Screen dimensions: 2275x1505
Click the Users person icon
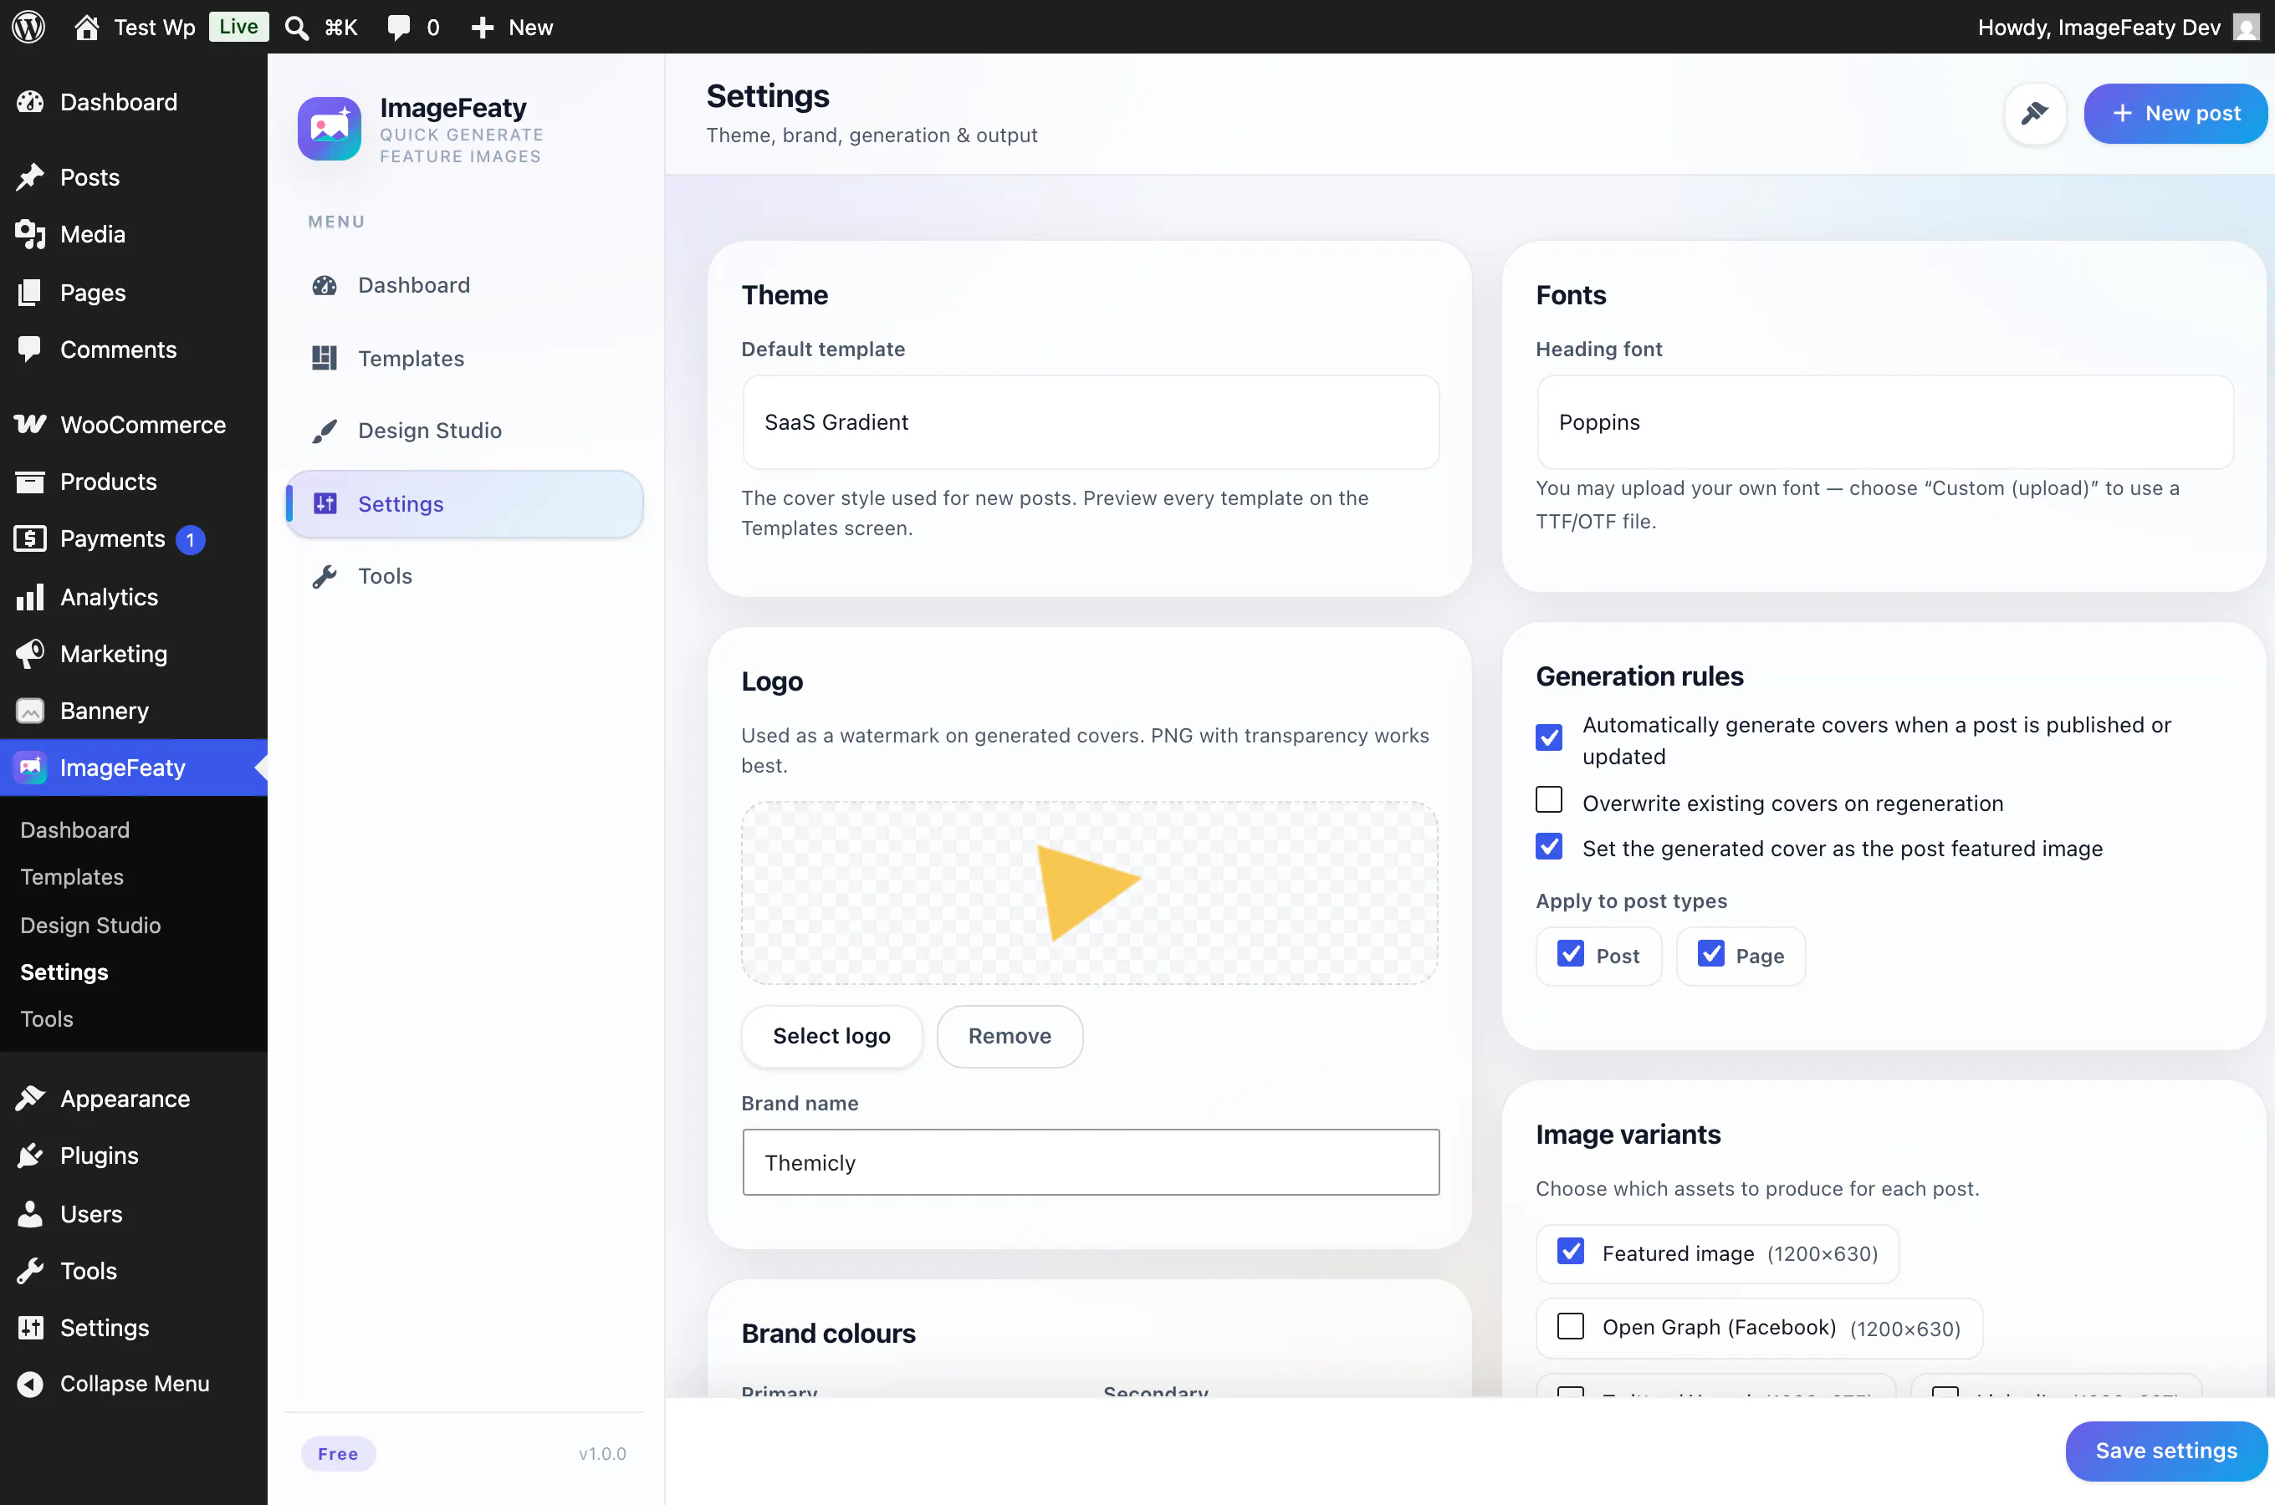pos(30,1213)
